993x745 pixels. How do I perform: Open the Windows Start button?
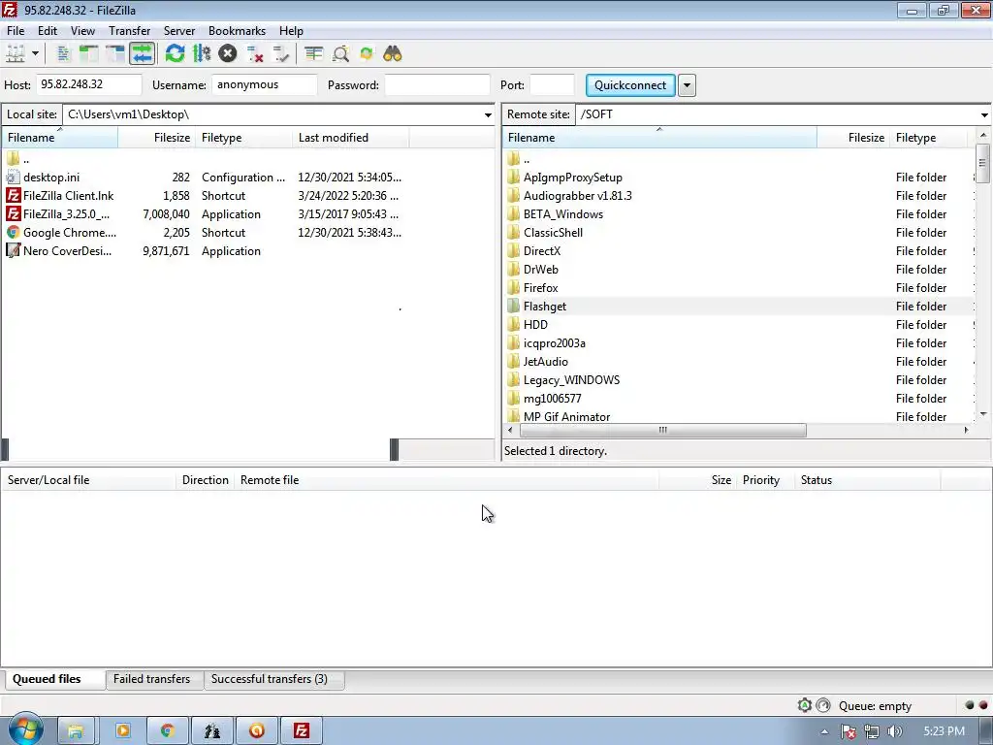tap(25, 729)
